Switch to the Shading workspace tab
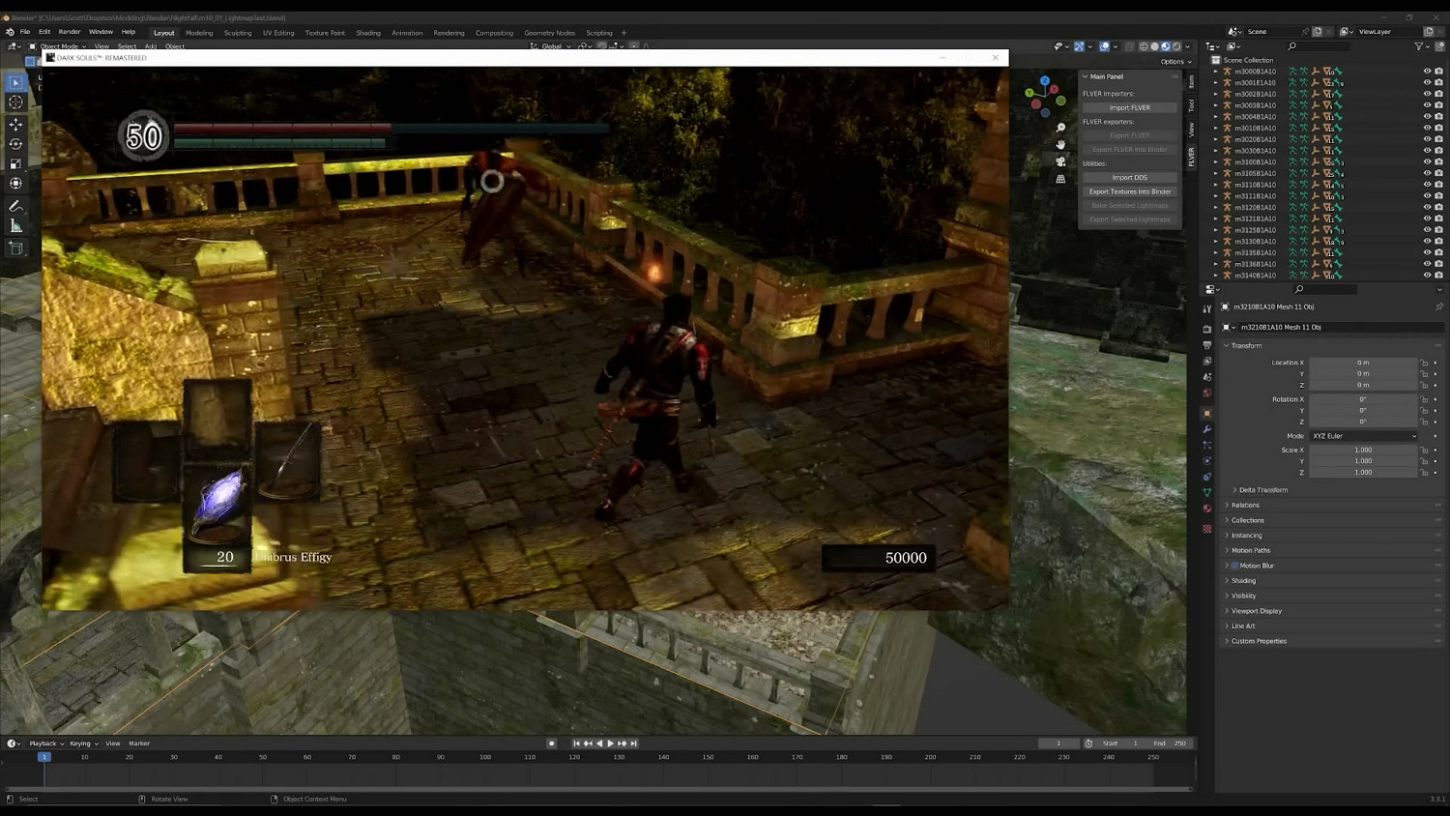Screen dimensions: 1450x816 (x=368, y=33)
